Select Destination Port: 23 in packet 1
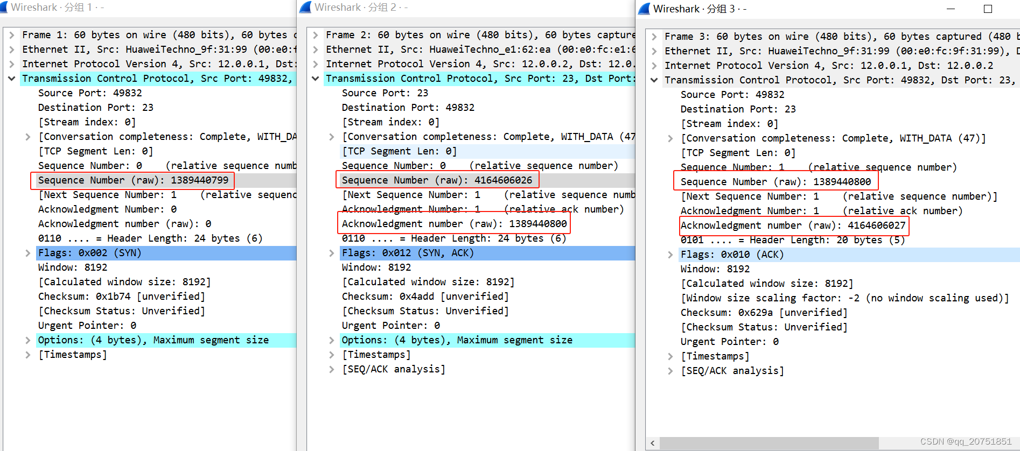 tap(96, 108)
